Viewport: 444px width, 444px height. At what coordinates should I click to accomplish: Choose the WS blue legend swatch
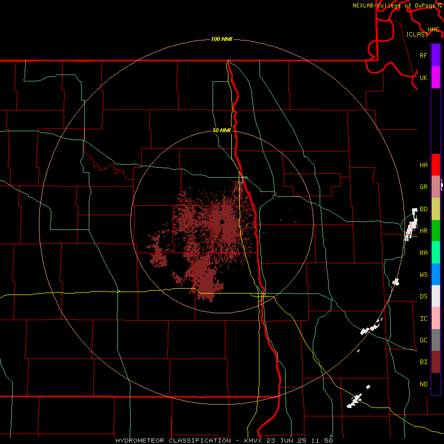tap(436, 274)
